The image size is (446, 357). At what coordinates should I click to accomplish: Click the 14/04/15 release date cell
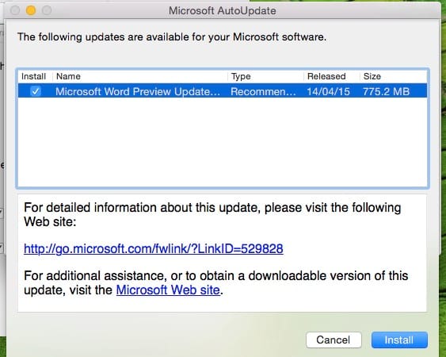pyautogui.click(x=328, y=91)
